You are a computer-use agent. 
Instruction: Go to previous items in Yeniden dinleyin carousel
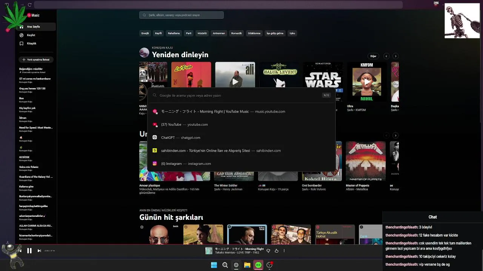pyautogui.click(x=386, y=56)
